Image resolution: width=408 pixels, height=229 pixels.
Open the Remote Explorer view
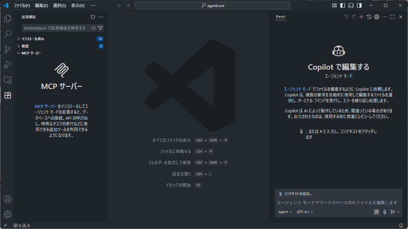[x=8, y=80]
